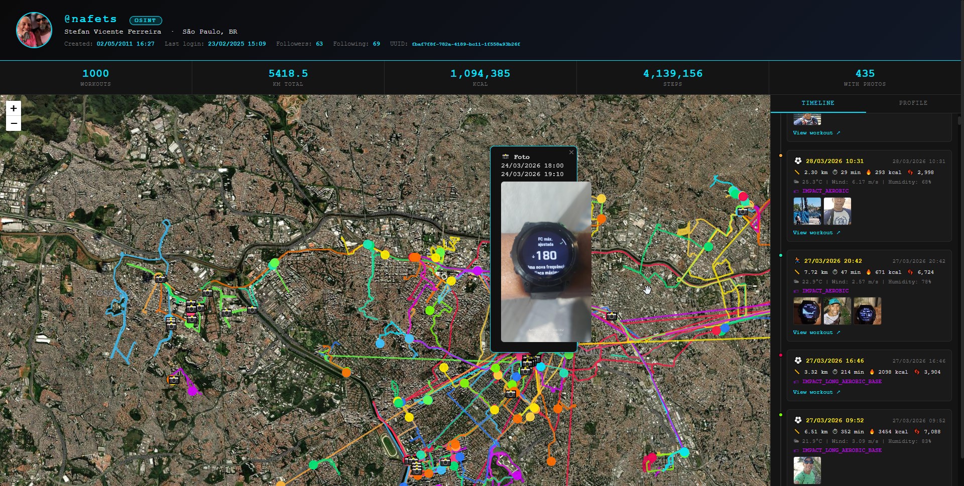Open the teal cap selfie in 27/03/2026 20:42 workout
This screenshot has height=486, width=964.
point(837,311)
